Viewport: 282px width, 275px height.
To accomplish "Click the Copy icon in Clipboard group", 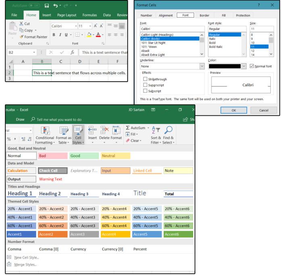I will pyautogui.click(x=21, y=30).
